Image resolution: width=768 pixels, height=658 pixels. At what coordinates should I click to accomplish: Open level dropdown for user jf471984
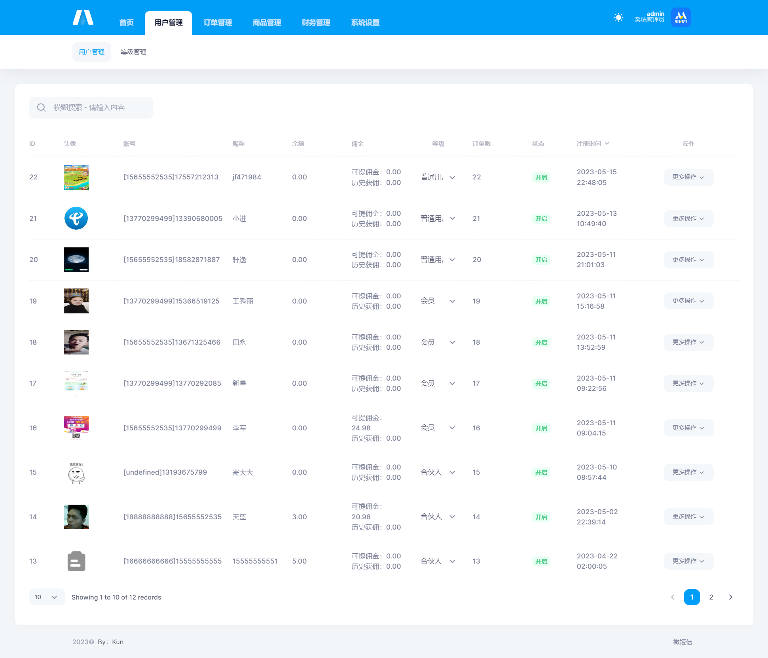point(438,177)
